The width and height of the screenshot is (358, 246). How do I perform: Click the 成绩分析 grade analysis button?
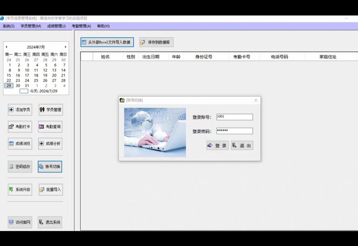tap(50, 144)
